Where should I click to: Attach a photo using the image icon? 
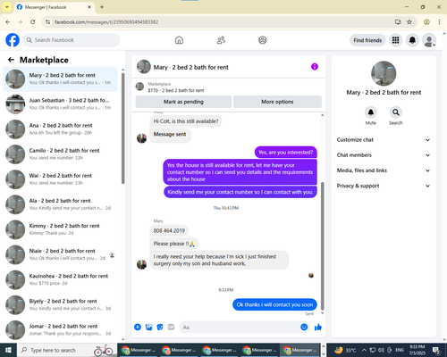point(148,328)
